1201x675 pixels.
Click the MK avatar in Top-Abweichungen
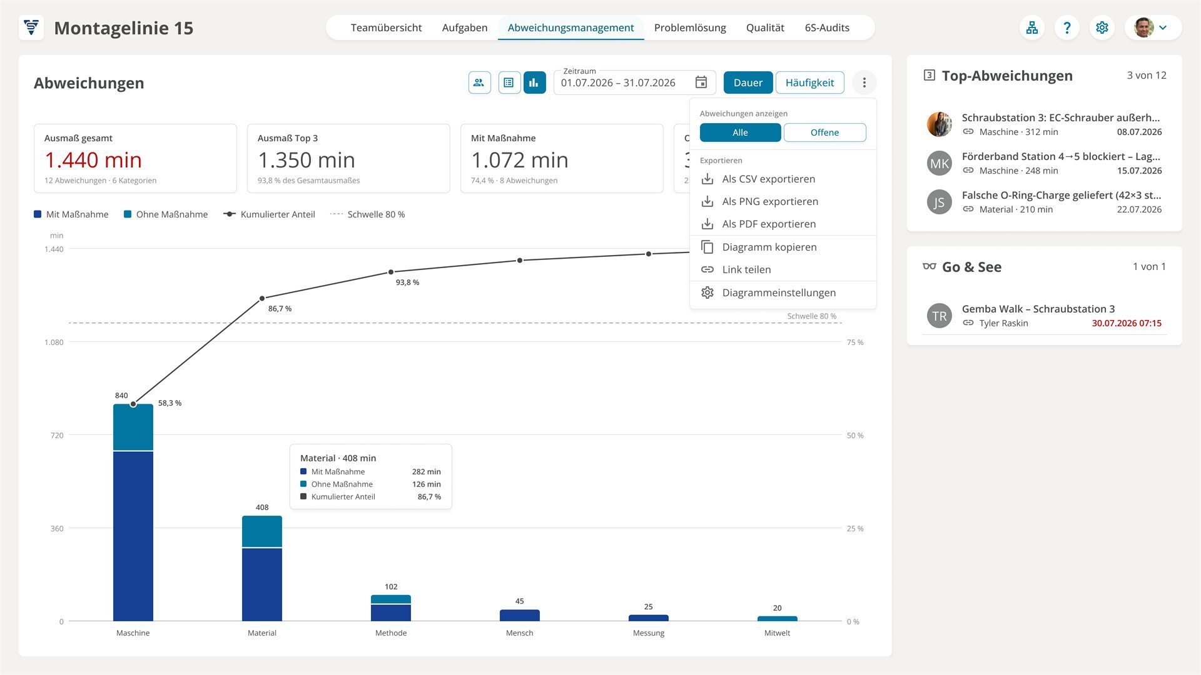940,164
